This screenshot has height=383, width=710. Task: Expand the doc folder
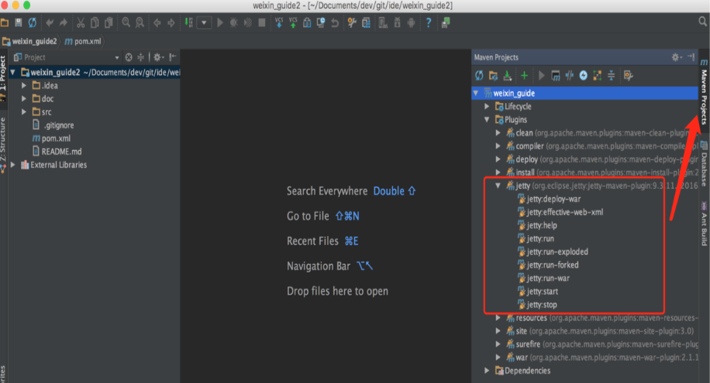click(24, 98)
